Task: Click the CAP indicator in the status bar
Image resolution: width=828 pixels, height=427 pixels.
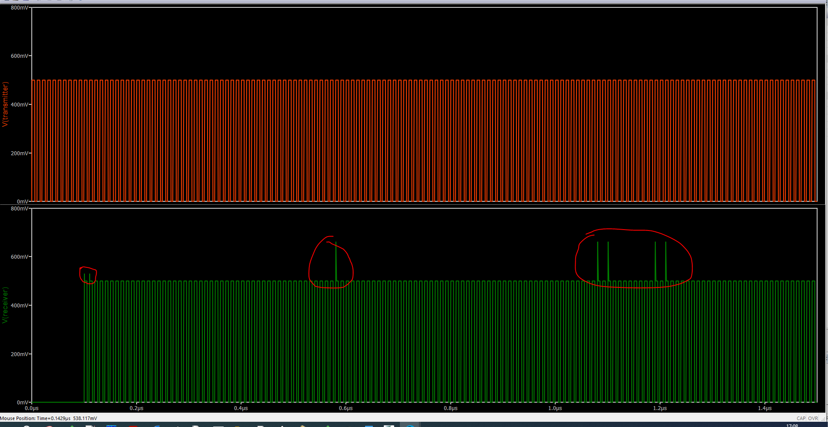Action: [x=801, y=418]
